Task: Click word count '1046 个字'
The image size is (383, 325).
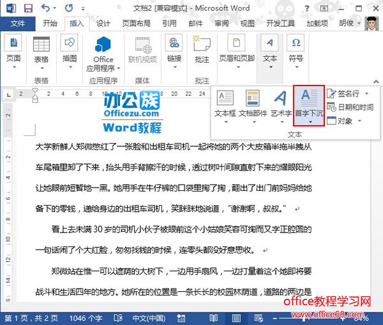Action: [x=86, y=318]
